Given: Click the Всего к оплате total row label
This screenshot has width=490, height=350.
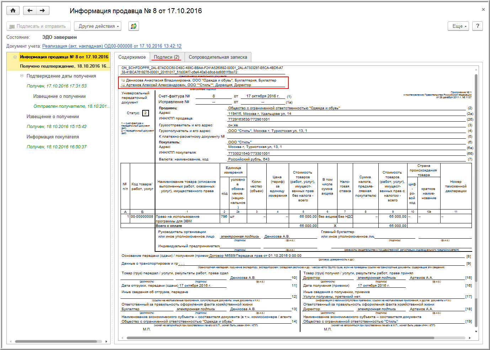Looking at the screenshot, I should pyautogui.click(x=169, y=226).
